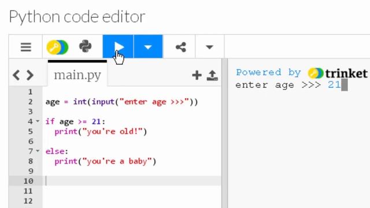Collapse the if block on line 4
This screenshot has height=208, width=370.
pos(38,121)
